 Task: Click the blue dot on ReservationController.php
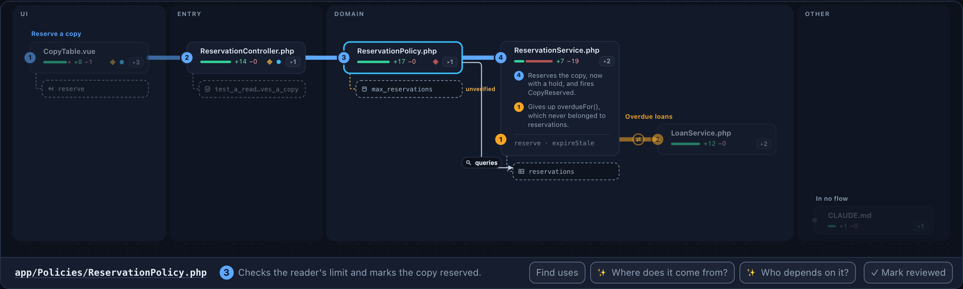[x=279, y=62]
